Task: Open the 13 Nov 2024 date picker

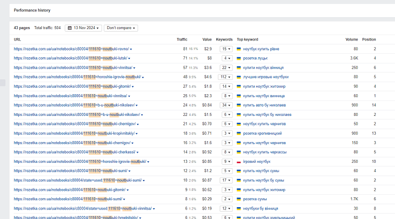Action: coord(83,28)
